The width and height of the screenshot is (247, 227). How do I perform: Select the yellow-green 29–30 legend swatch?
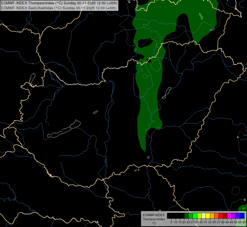click(199, 216)
